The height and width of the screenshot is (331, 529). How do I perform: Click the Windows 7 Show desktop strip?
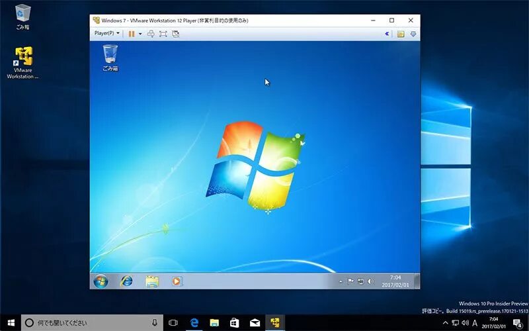(x=417, y=281)
